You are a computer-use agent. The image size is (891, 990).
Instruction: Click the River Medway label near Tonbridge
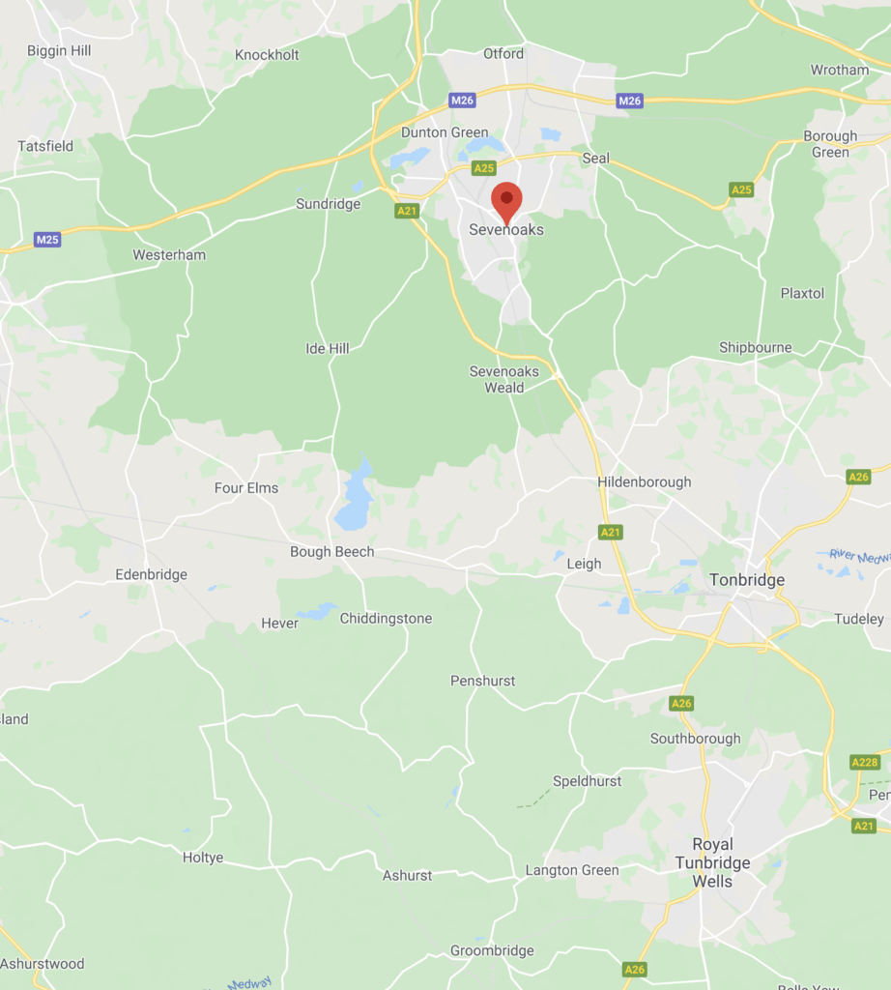[x=859, y=556]
